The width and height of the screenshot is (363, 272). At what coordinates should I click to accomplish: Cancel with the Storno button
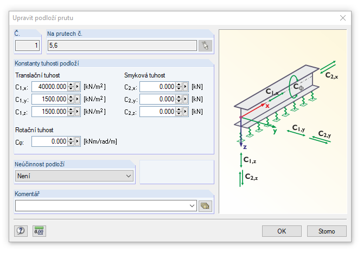(x=327, y=231)
